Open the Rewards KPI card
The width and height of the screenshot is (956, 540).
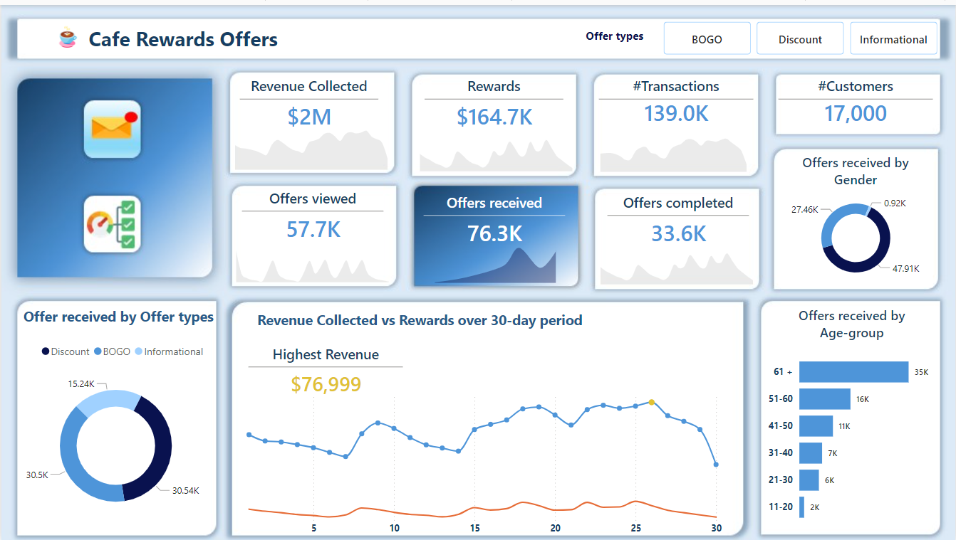click(x=494, y=122)
